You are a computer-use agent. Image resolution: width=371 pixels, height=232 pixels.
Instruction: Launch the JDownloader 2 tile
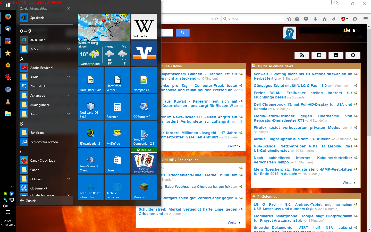[91, 134]
